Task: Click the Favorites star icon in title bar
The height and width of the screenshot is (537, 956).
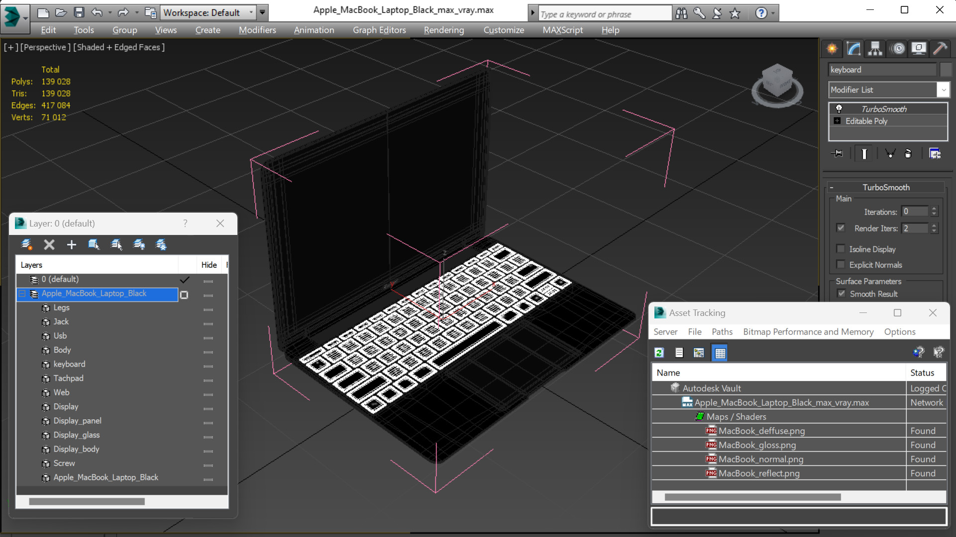Action: tap(735, 13)
